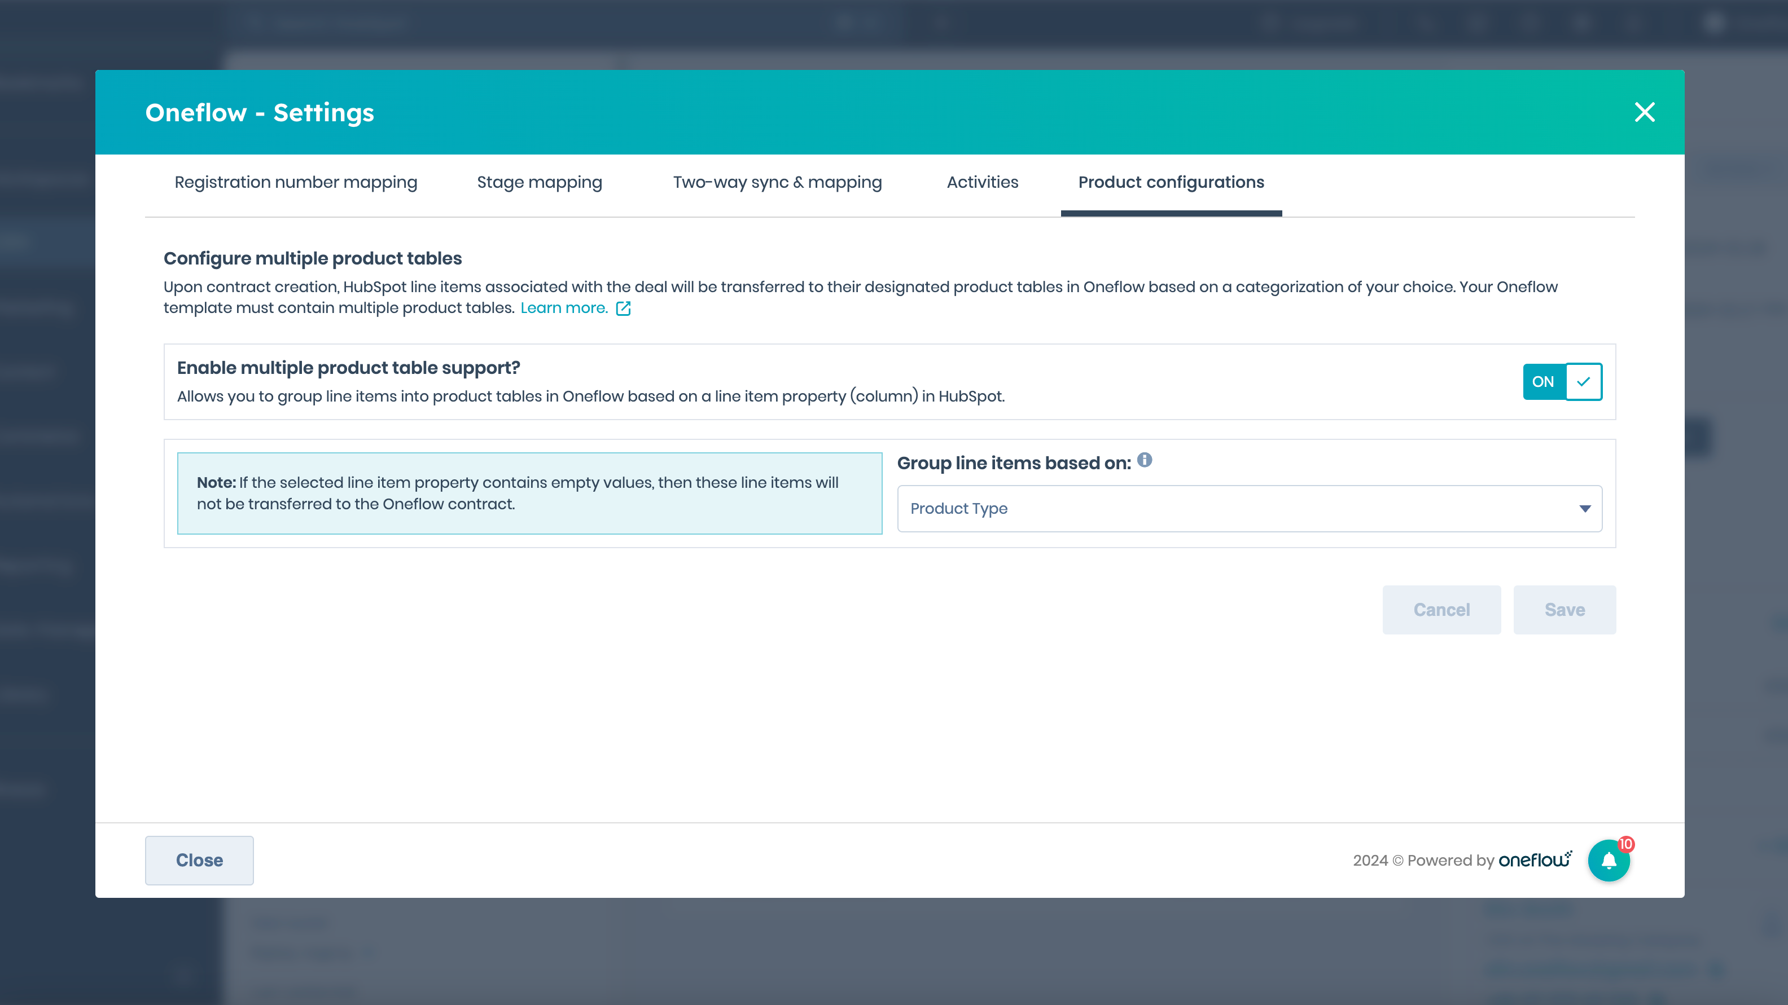
Task: Close the Oneflow Settings dialog with X
Action: coord(1644,112)
